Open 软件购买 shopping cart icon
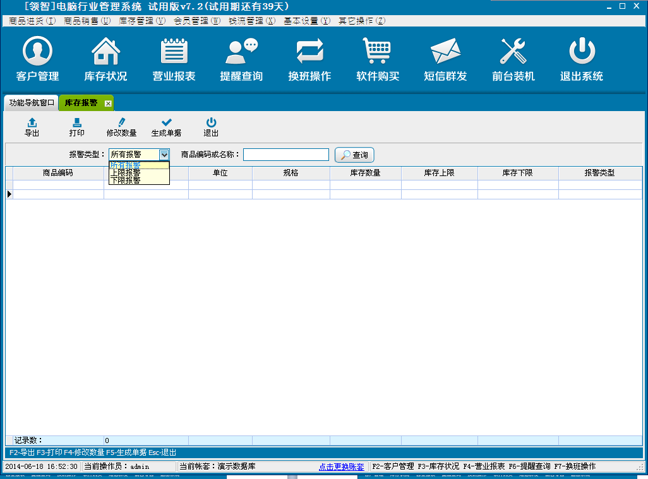Image resolution: width=648 pixels, height=479 pixels. 378,59
